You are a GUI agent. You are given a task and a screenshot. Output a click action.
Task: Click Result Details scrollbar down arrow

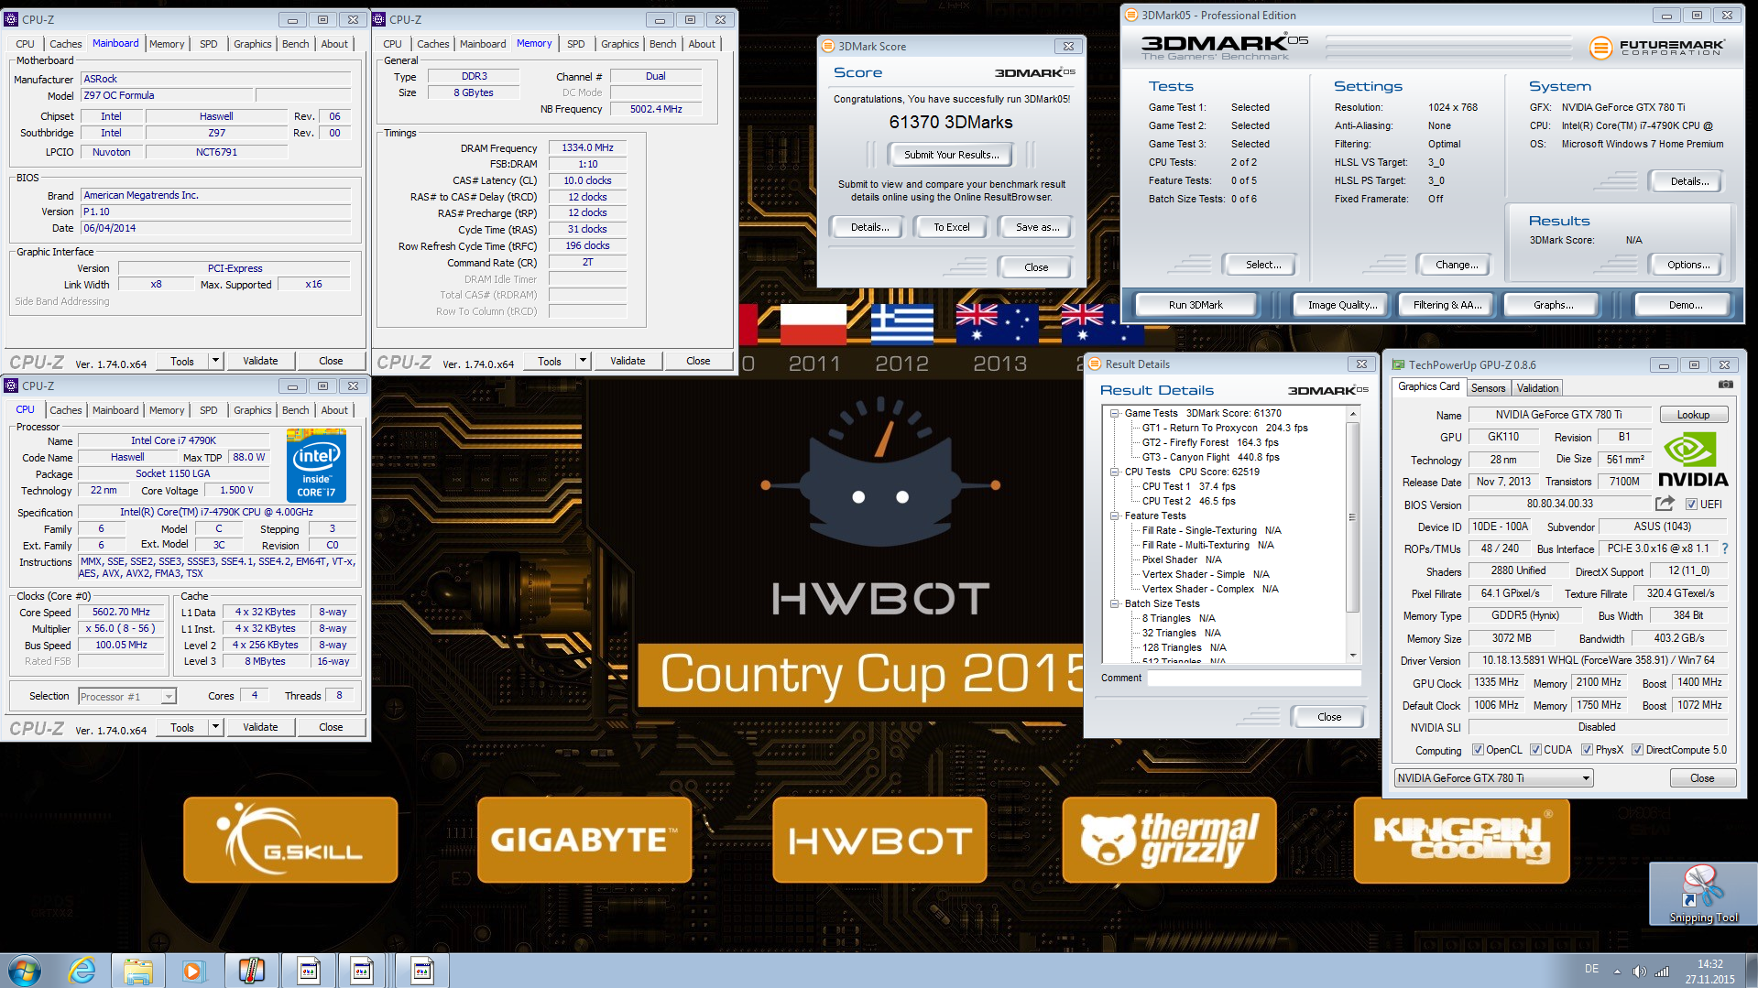1353,656
